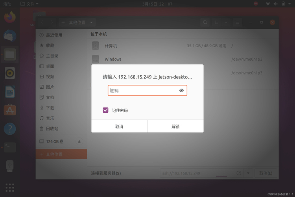295x197 pixels.
Task: Open recent servers dropdown arrow
Action: [248, 173]
